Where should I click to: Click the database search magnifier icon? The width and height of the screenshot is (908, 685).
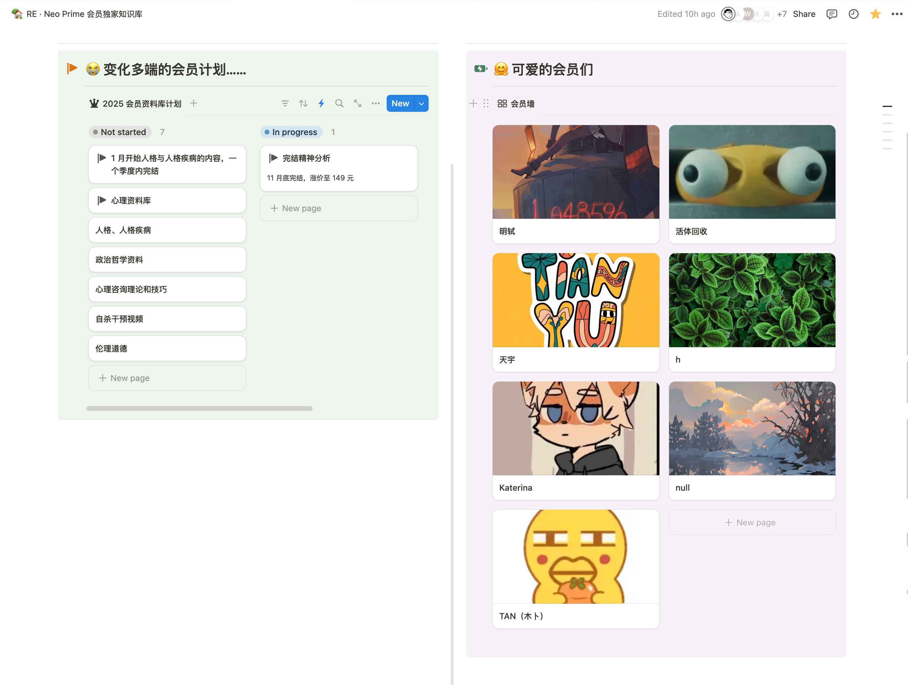pos(339,103)
